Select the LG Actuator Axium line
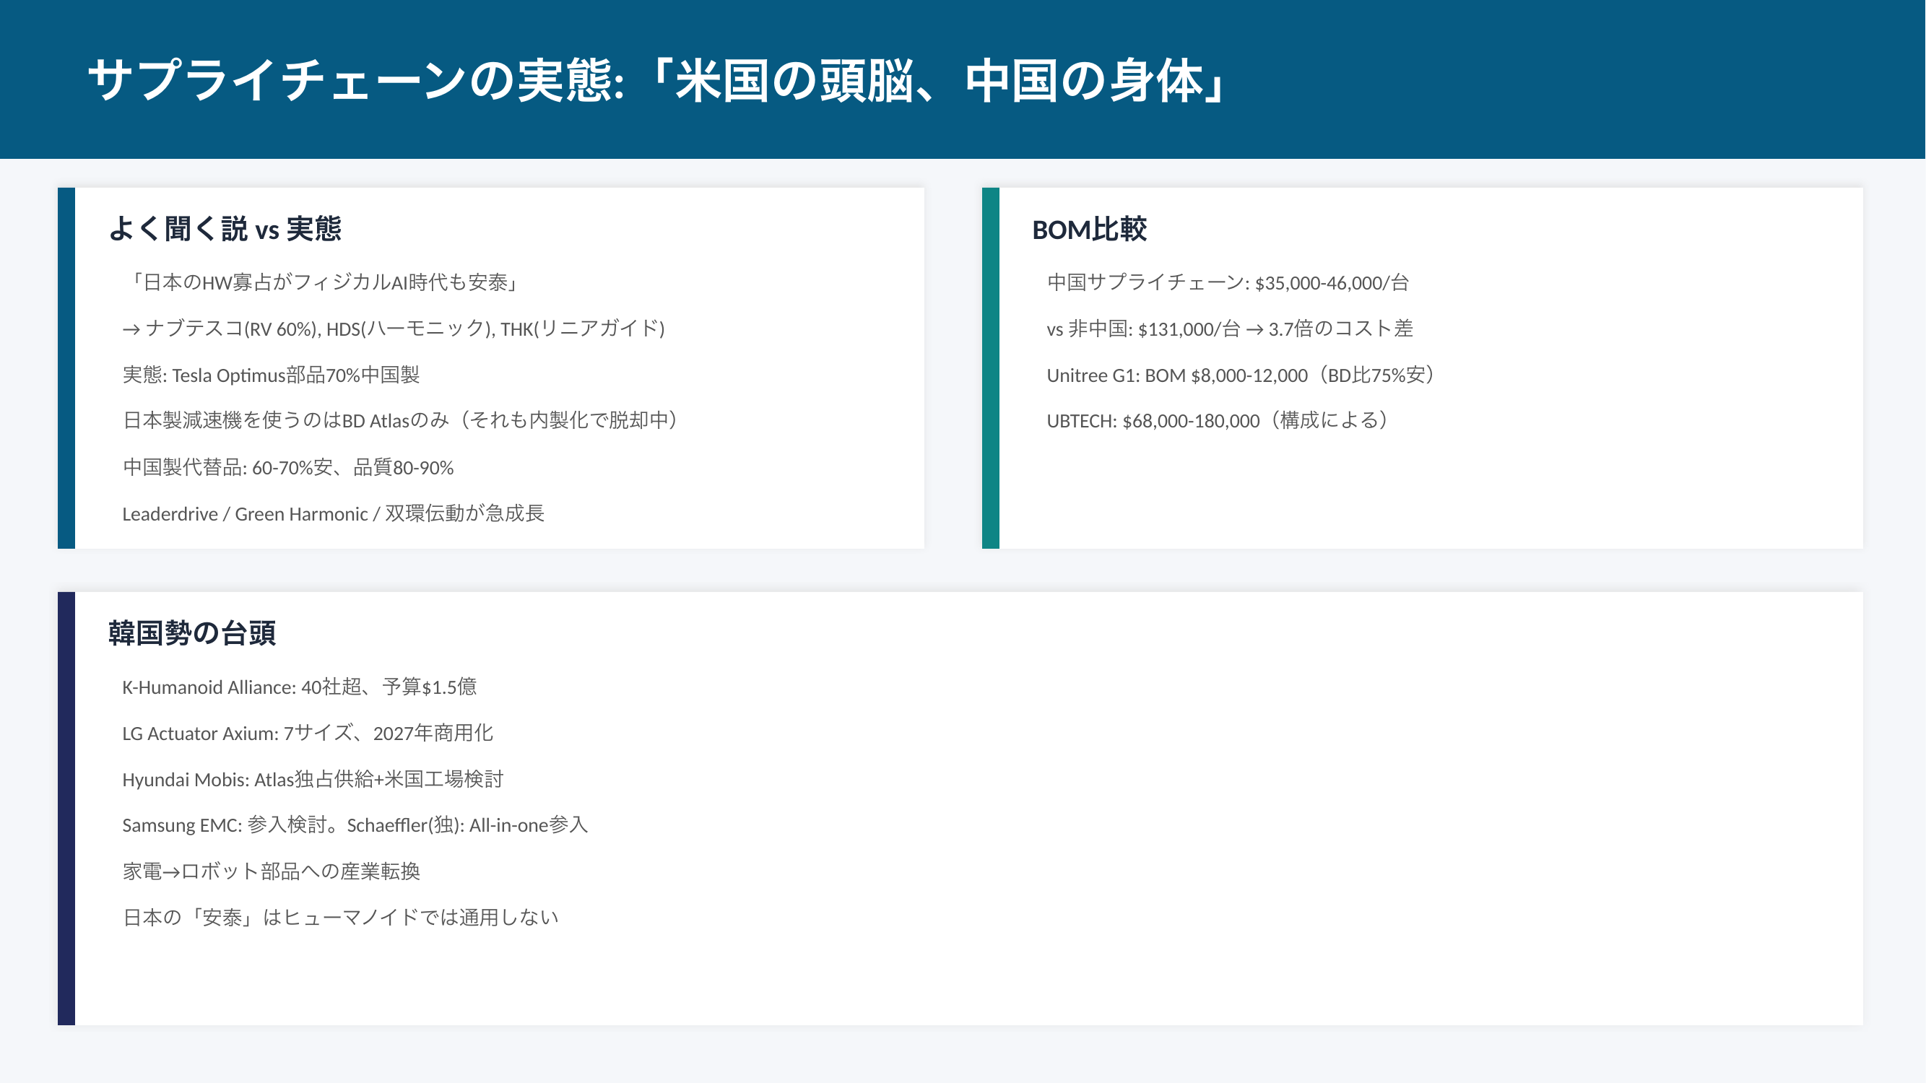Viewport: 1926px width, 1083px height. click(308, 734)
